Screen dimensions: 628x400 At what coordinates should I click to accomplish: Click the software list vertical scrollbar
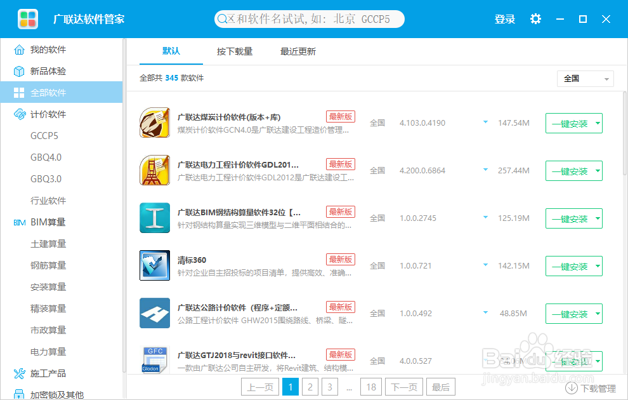(x=625, y=134)
